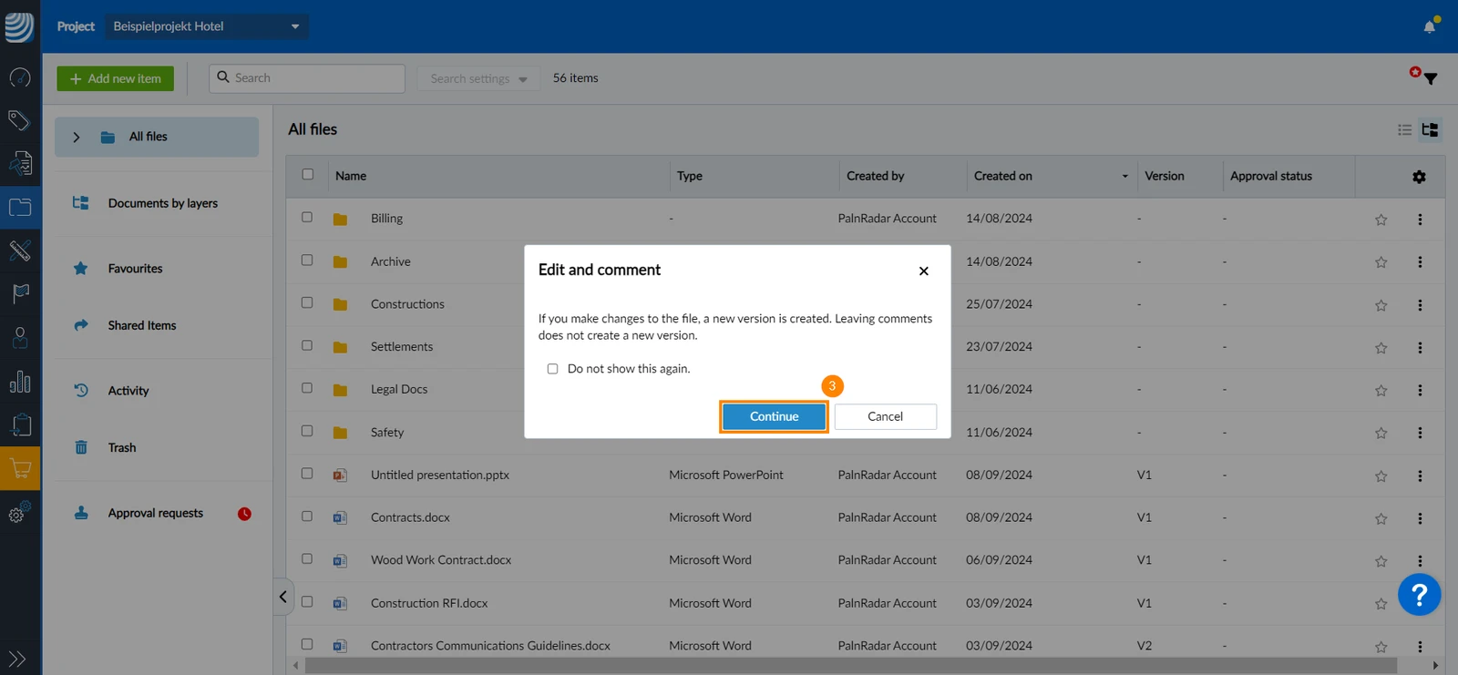
Task: Open the notifications bell
Action: click(1430, 26)
